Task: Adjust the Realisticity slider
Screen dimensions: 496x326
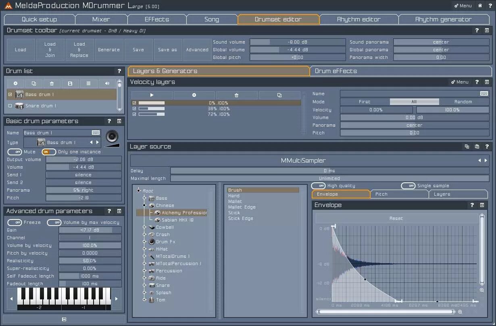Action: (x=90, y=261)
